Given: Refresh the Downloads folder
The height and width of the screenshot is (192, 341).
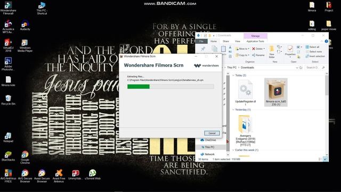Looking at the screenshot, I should [x=301, y=68].
